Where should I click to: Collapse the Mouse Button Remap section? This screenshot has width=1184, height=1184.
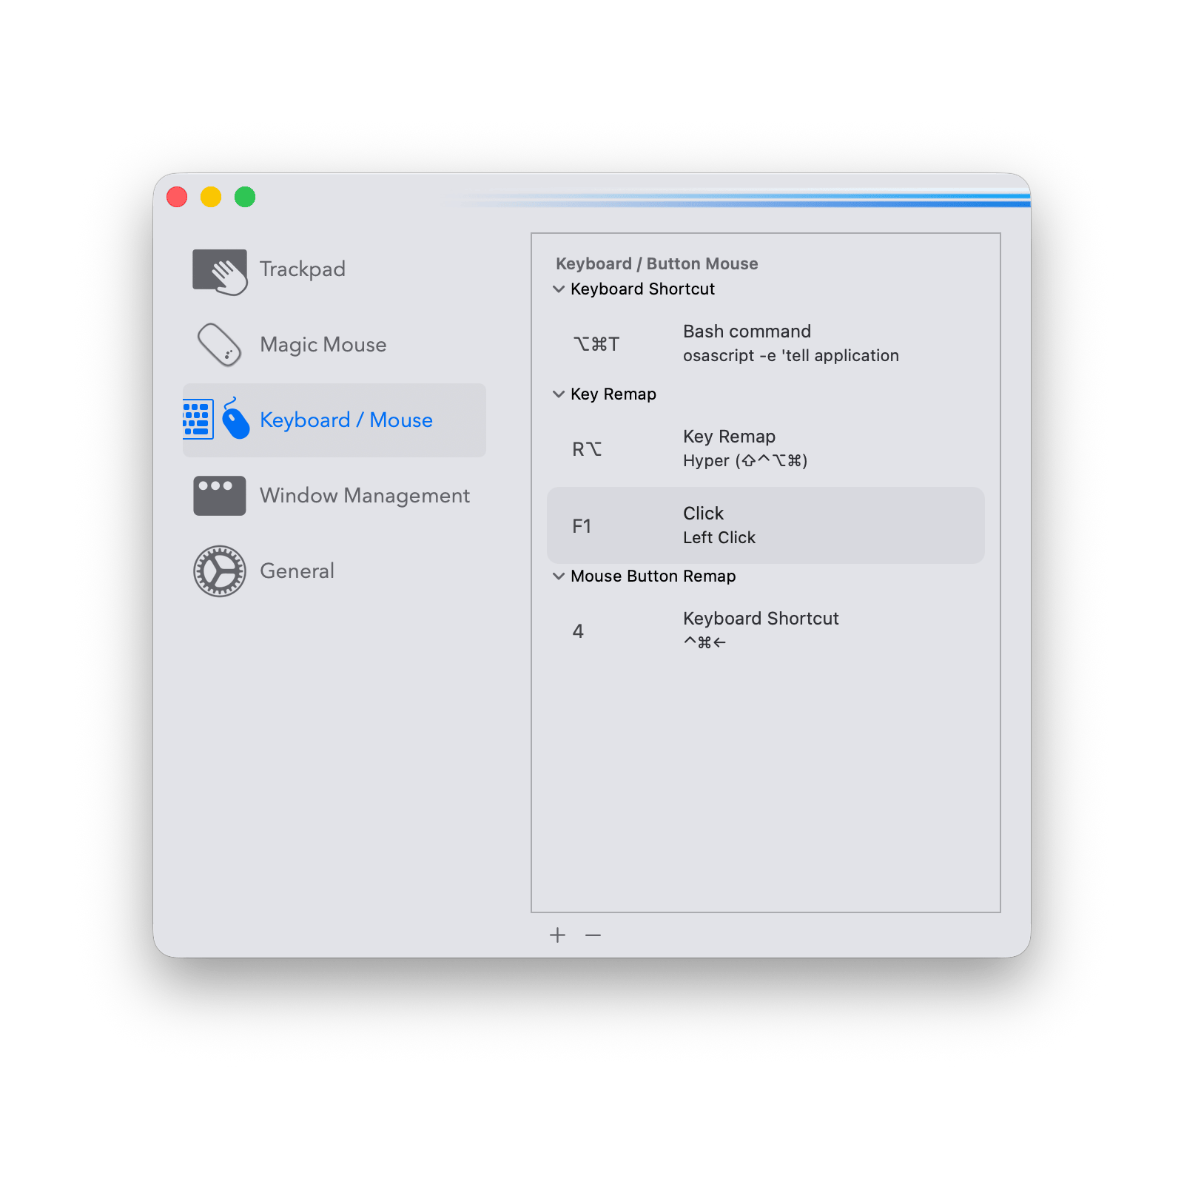click(x=559, y=576)
